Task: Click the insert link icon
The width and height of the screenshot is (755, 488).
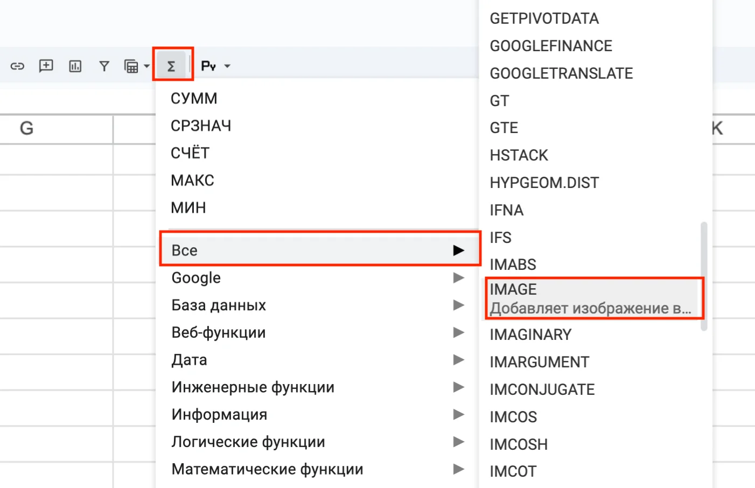Action: 17,66
